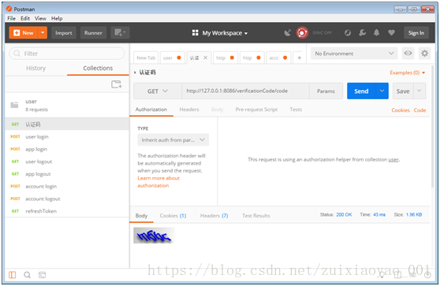
Task: Click the Sign In button
Action: click(416, 33)
